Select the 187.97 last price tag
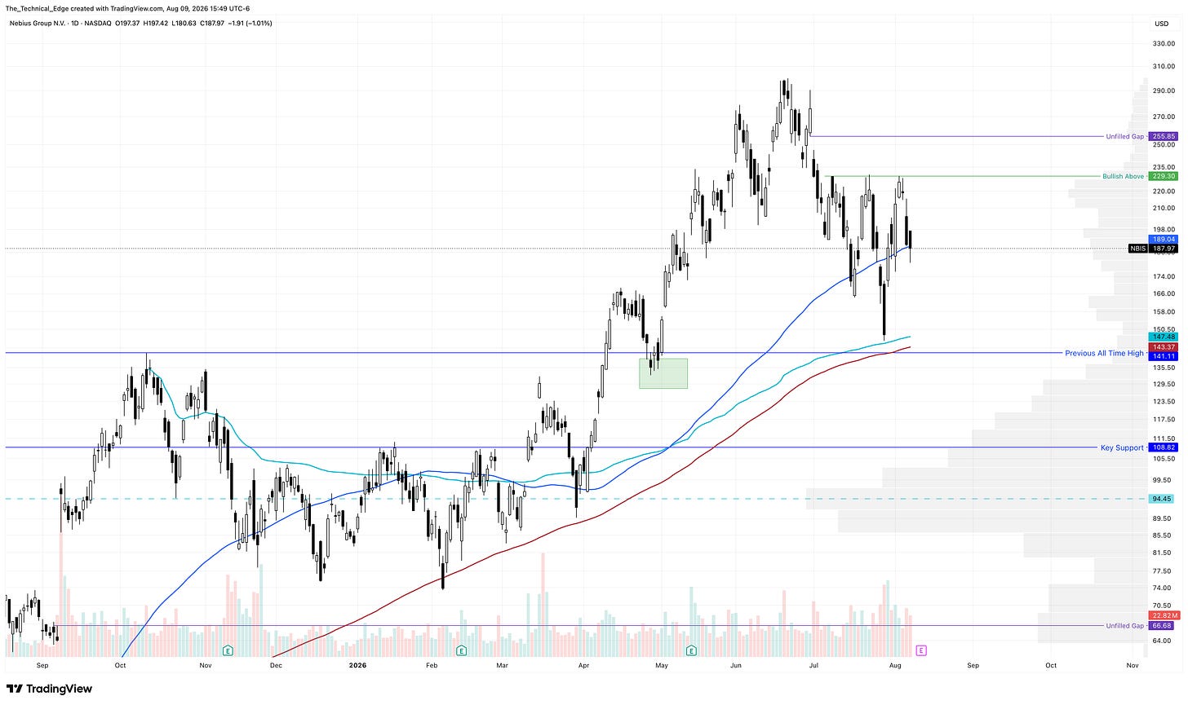Screen dimensions: 1188x705 click(1163, 249)
